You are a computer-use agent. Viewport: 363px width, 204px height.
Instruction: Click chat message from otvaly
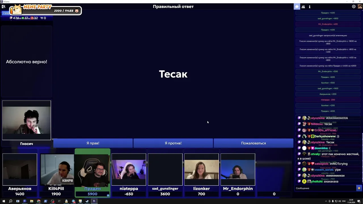pos(328,156)
